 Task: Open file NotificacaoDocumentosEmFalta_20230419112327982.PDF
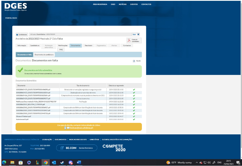click(x=36, y=102)
